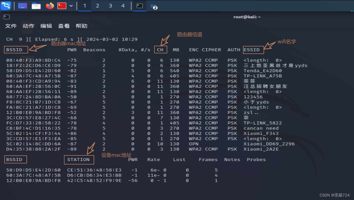Click the Probes column header
Image resolution: width=354 pixels, height=200 pixels.
(x=256, y=160)
